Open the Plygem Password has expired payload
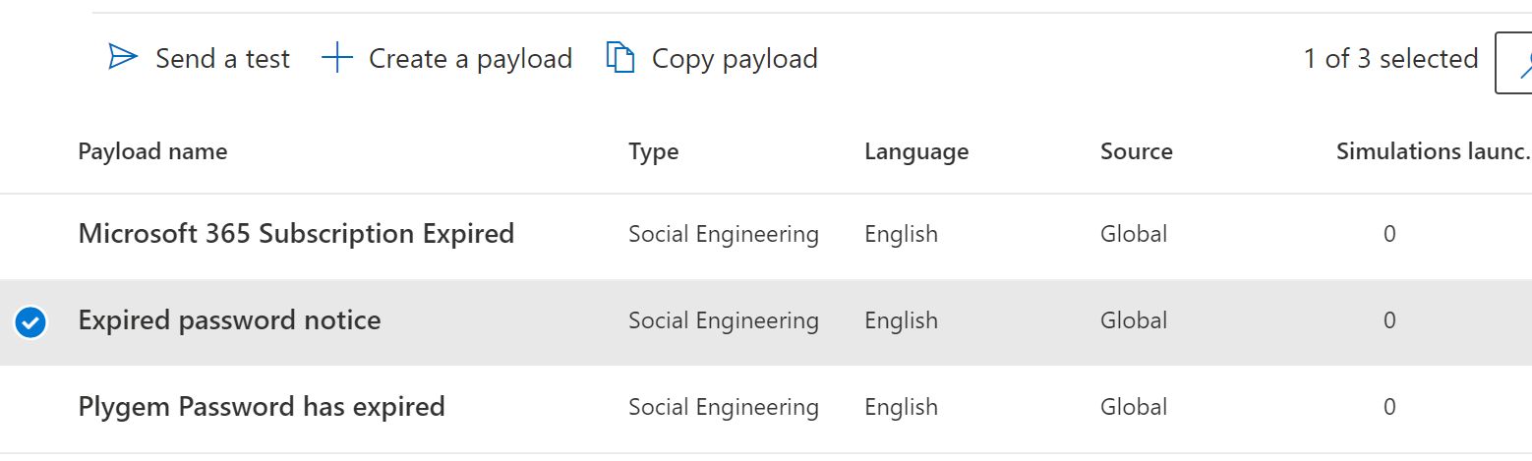1532x461 pixels. click(262, 407)
